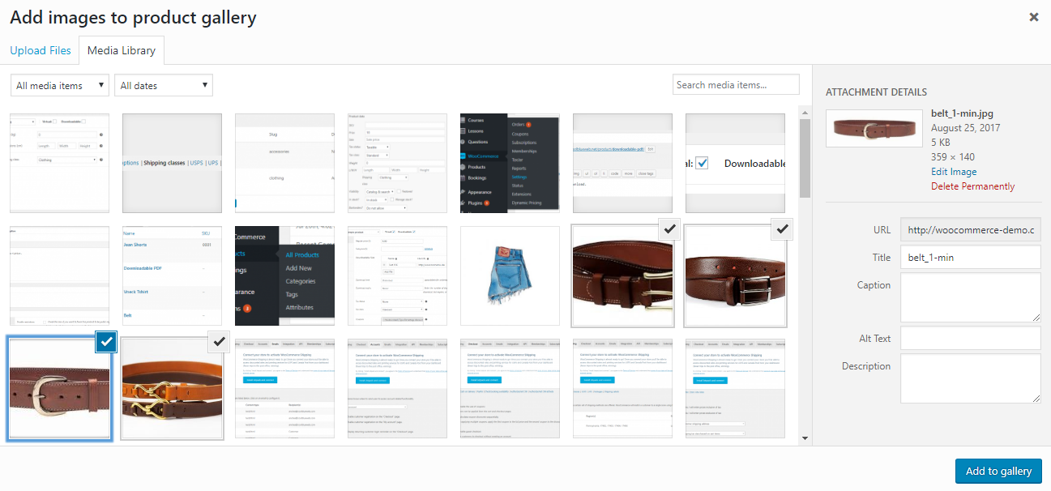1051x491 pixels.
Task: Select the Media Library tab
Action: (x=122, y=50)
